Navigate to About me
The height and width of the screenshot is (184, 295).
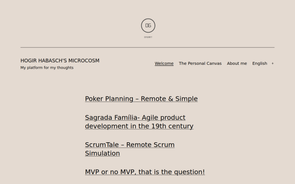[237, 63]
